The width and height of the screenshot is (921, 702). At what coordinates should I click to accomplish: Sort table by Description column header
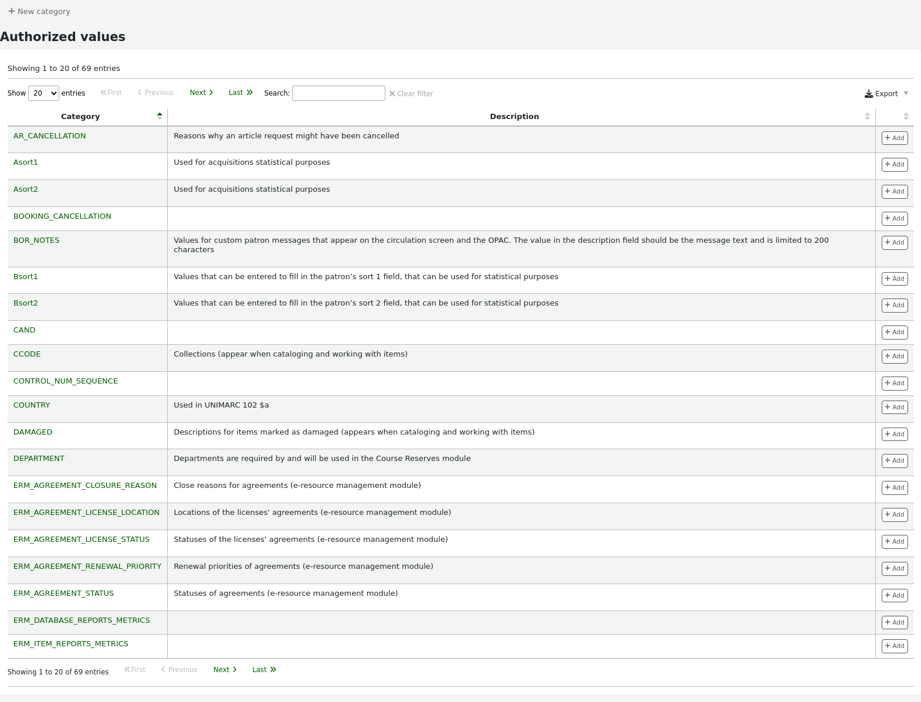pos(514,117)
